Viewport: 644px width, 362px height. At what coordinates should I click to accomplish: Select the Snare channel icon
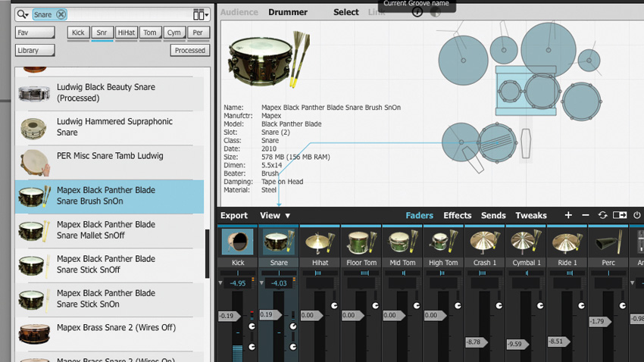[x=279, y=242]
